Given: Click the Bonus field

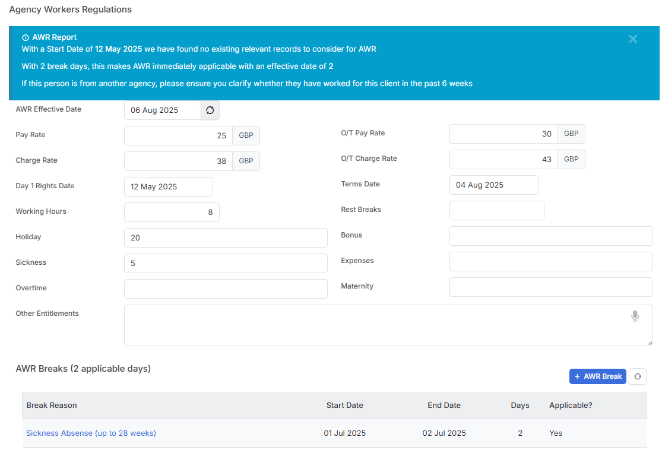Looking at the screenshot, I should click(551, 236).
